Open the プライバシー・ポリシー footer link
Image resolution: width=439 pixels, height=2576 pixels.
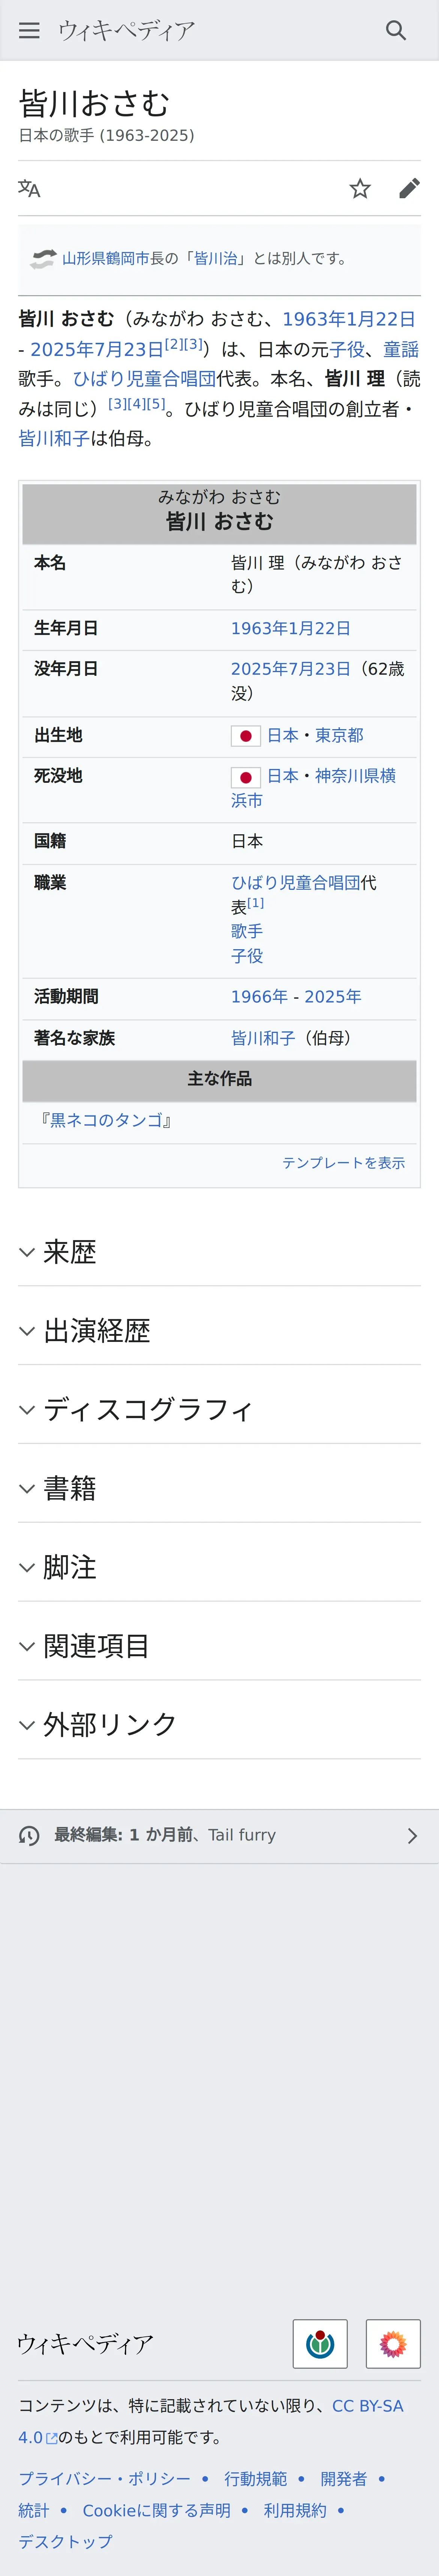[x=104, y=2479]
